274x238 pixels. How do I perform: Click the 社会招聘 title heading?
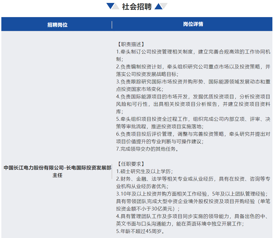(137, 7)
